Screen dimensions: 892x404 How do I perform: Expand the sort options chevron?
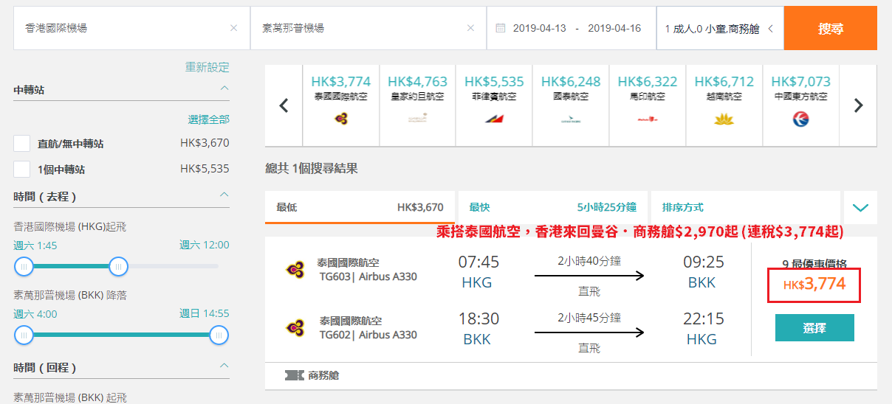point(860,208)
